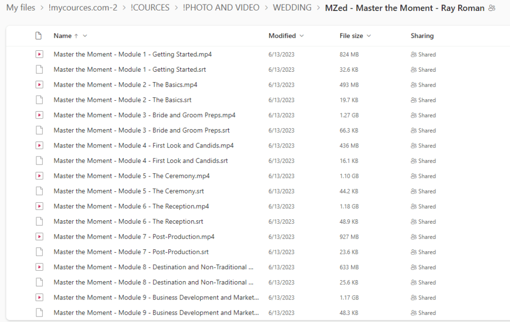Navigate to !mycources.com-2 breadcrumb
The width and height of the screenshot is (510, 322).
83,7
